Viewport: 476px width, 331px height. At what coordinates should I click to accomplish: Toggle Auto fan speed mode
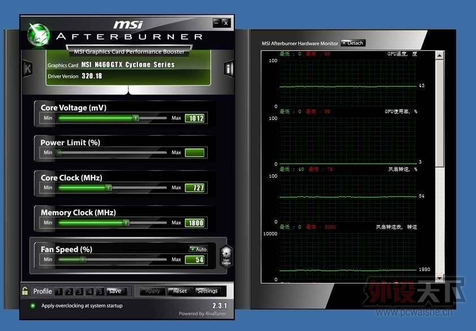tap(198, 249)
